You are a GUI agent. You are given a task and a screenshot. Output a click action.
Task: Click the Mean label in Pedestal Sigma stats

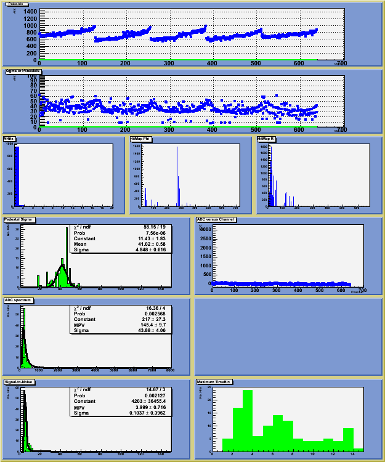80,244
